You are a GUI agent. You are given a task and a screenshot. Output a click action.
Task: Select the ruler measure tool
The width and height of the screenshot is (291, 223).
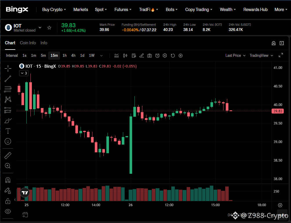tap(8, 156)
